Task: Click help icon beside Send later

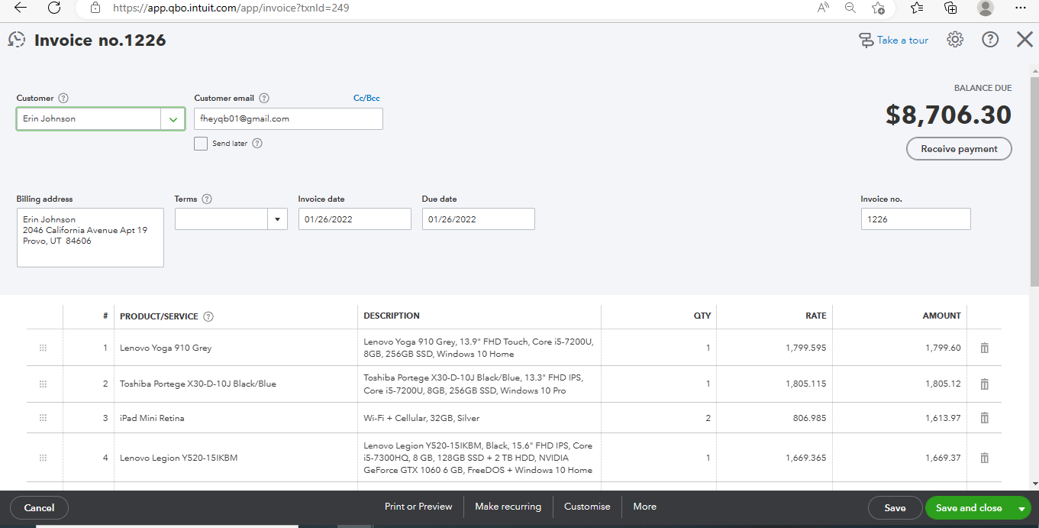Action: pyautogui.click(x=257, y=143)
